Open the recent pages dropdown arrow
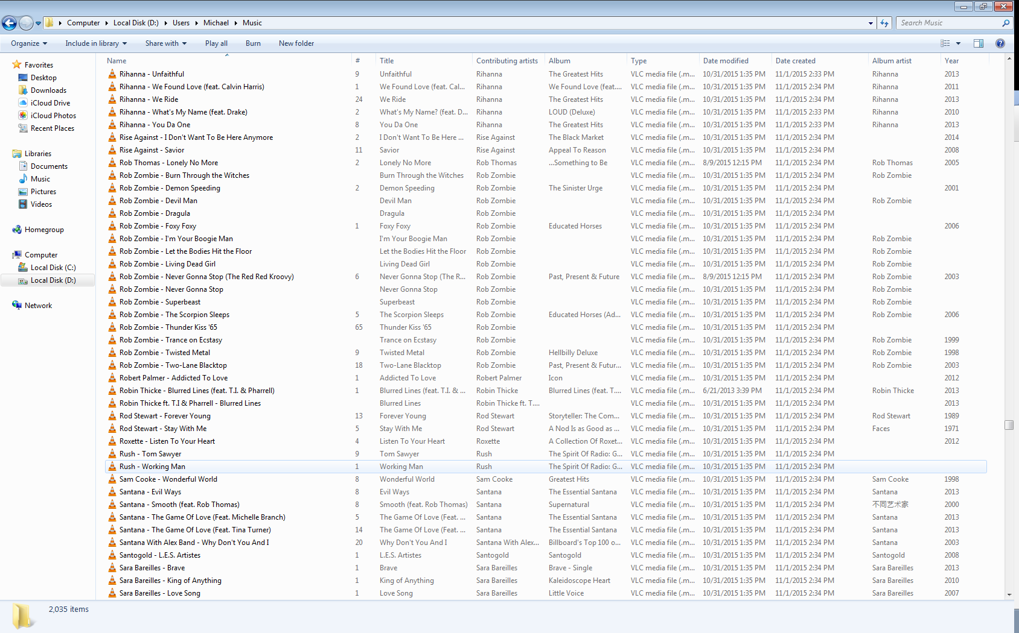Screen dimensions: 1019x633 (x=38, y=24)
